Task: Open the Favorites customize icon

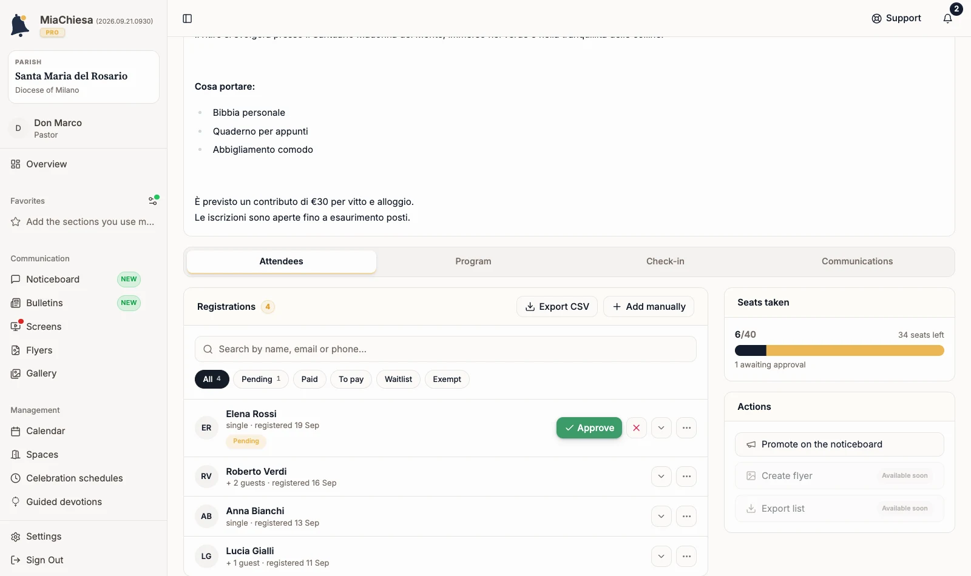Action: [x=154, y=201]
